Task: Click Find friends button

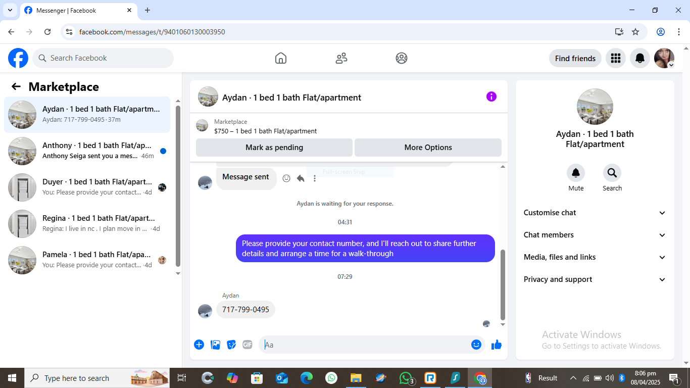Action: (x=575, y=58)
